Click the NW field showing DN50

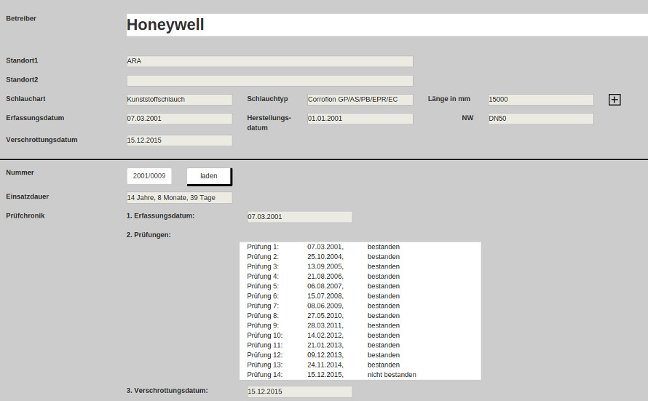coord(540,119)
